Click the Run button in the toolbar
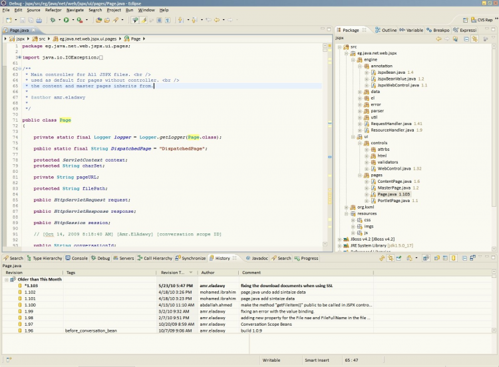The image size is (499, 367). 66,21
